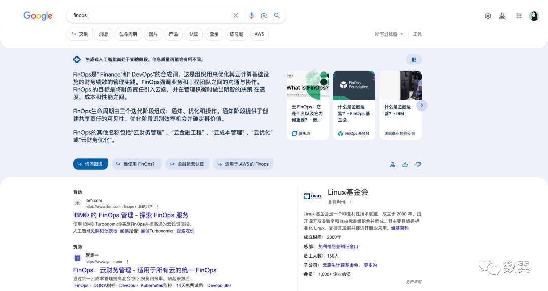The image size is (548, 291).
Task: Open more options for ibm.com ad
Action: click(158, 207)
